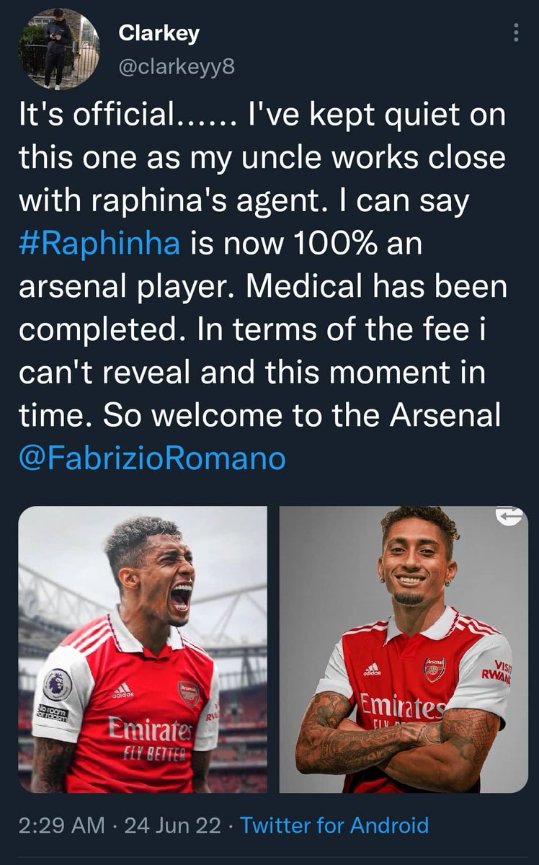Screen dimensions: 539x865
Task: Tap the adidas logo on the left photo shirt
Action: point(122,689)
